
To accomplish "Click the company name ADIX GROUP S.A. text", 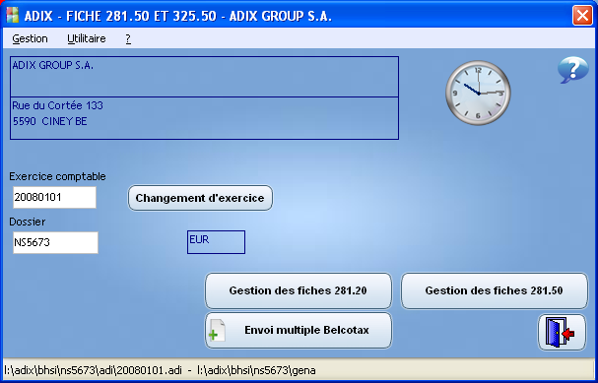I will tap(53, 65).
